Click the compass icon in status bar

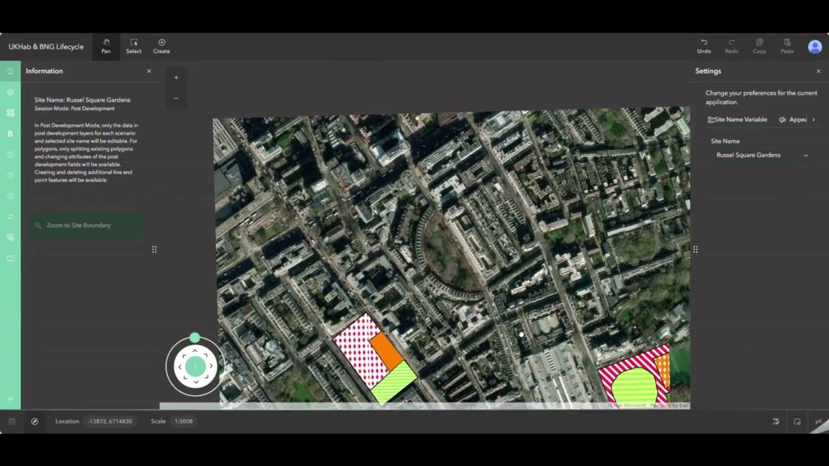coord(34,421)
